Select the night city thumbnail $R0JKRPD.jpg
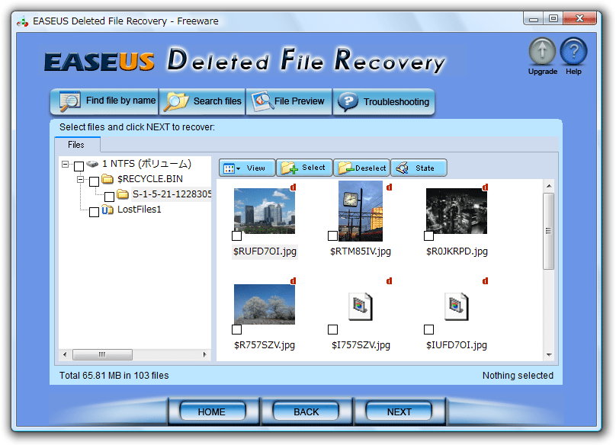This screenshot has width=616, height=445. pyautogui.click(x=457, y=211)
